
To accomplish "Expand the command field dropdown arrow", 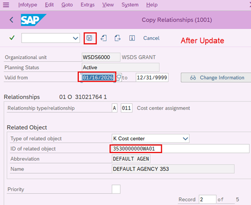I will 75,38.
